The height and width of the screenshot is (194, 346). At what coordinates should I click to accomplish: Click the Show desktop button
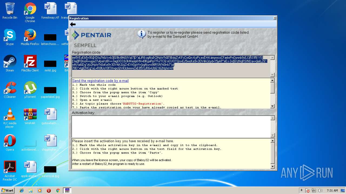click(343, 190)
